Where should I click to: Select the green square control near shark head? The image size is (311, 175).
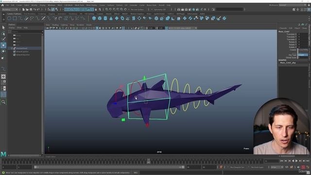click(x=123, y=120)
